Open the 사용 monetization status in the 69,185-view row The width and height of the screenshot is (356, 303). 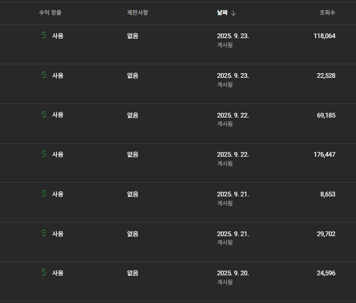coord(57,115)
